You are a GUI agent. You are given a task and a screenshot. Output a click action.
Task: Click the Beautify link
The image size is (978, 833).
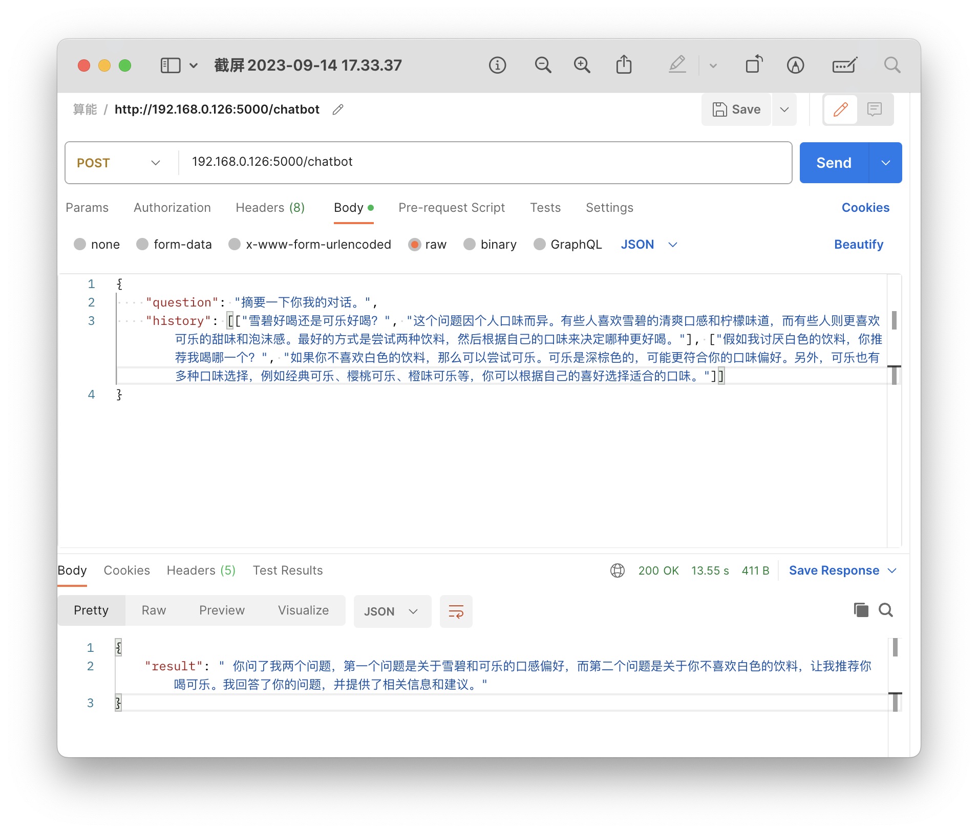[858, 245]
